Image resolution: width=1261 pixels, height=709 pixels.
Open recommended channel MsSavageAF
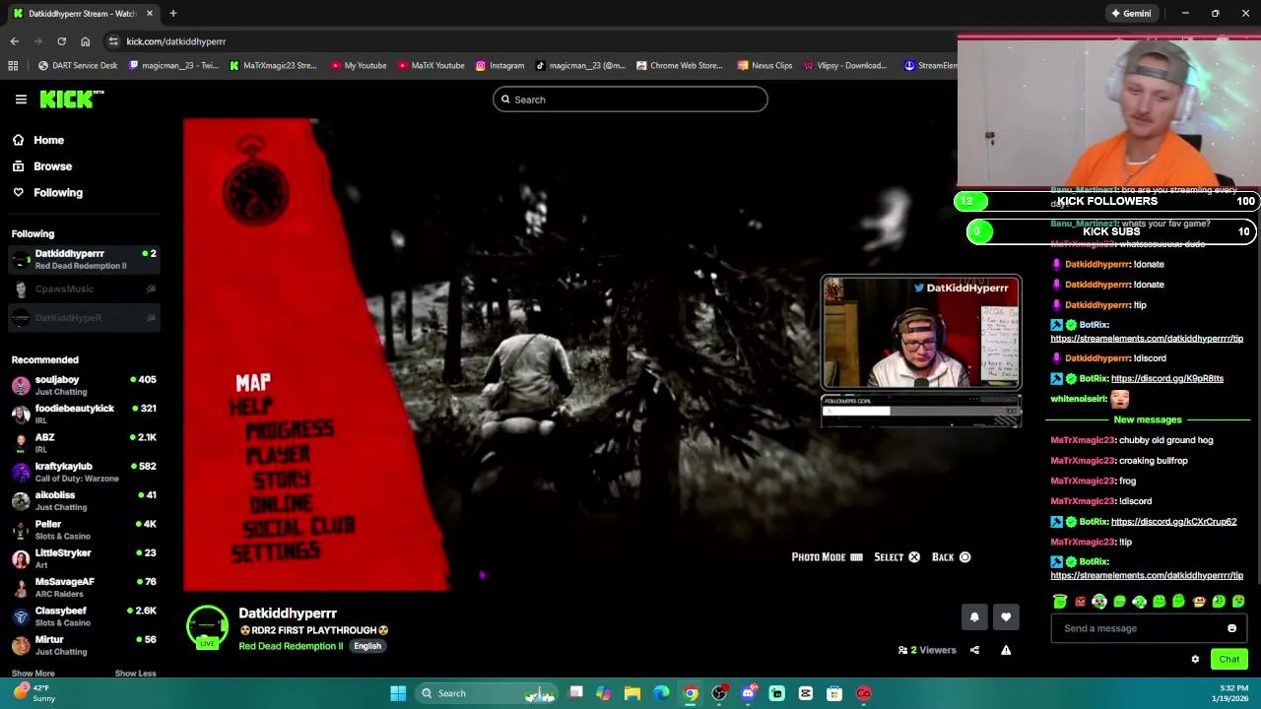[84, 587]
